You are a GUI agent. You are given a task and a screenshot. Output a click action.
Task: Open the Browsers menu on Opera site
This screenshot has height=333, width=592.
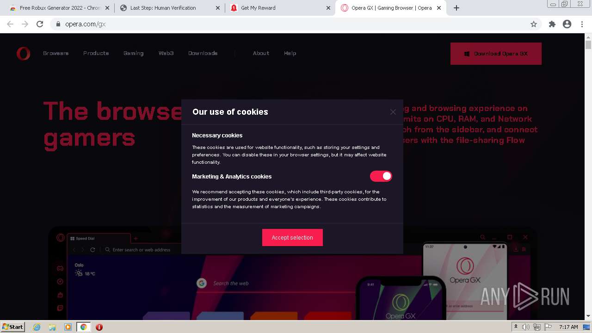56,53
